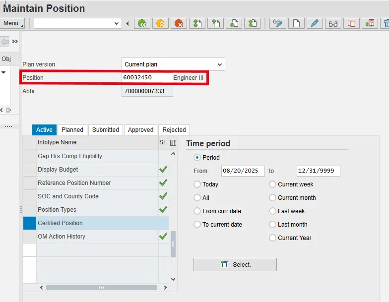Switch to the Planned tab
The image size is (389, 302).
click(72, 130)
